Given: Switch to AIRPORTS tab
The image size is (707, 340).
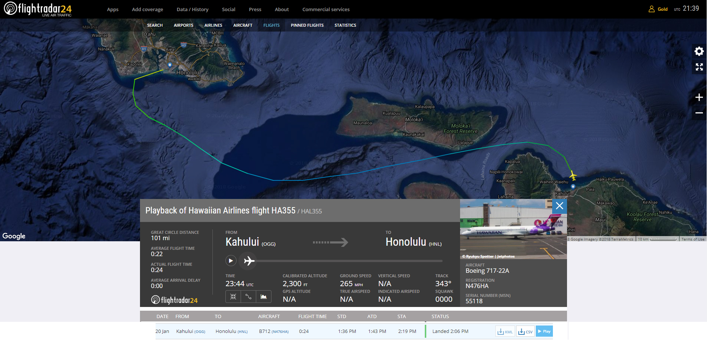Looking at the screenshot, I should [183, 25].
